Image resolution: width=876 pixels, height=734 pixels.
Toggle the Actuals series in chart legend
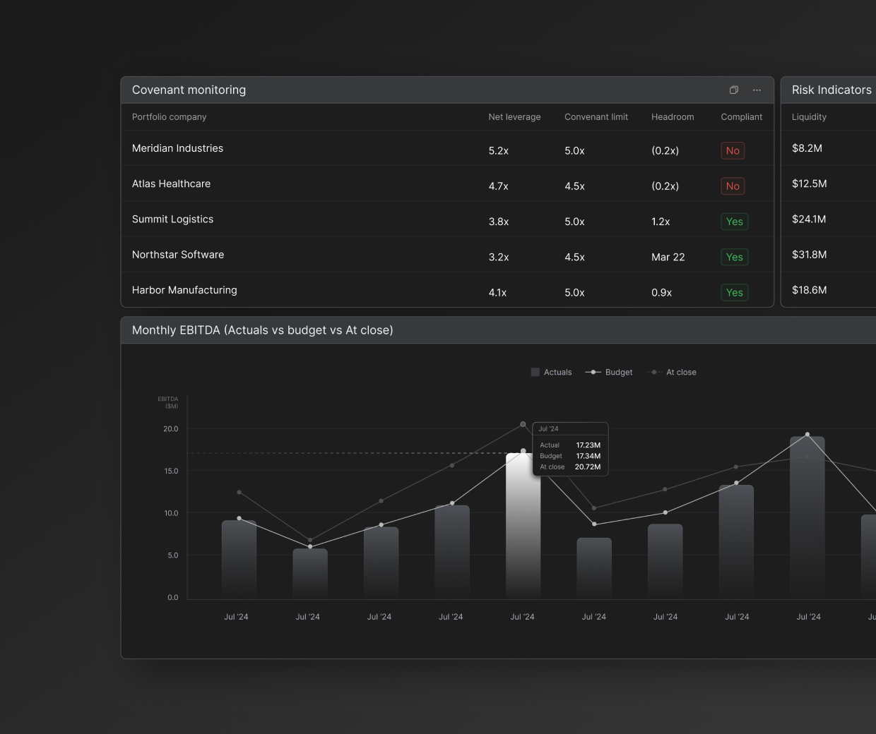551,372
